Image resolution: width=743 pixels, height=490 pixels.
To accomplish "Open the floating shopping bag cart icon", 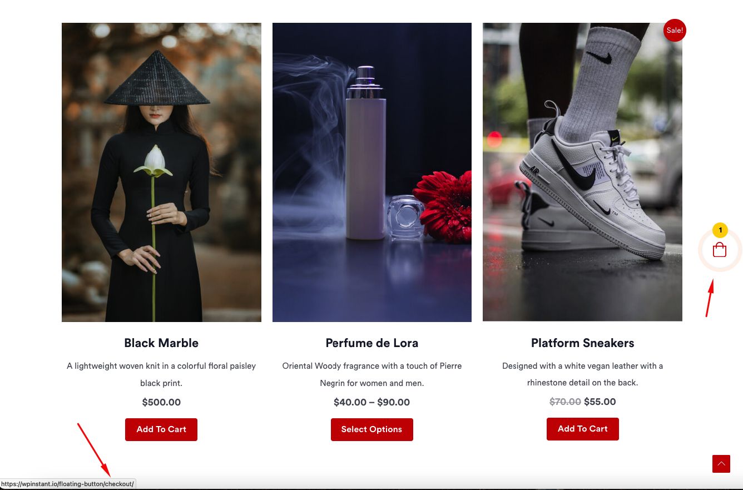I will coord(720,250).
